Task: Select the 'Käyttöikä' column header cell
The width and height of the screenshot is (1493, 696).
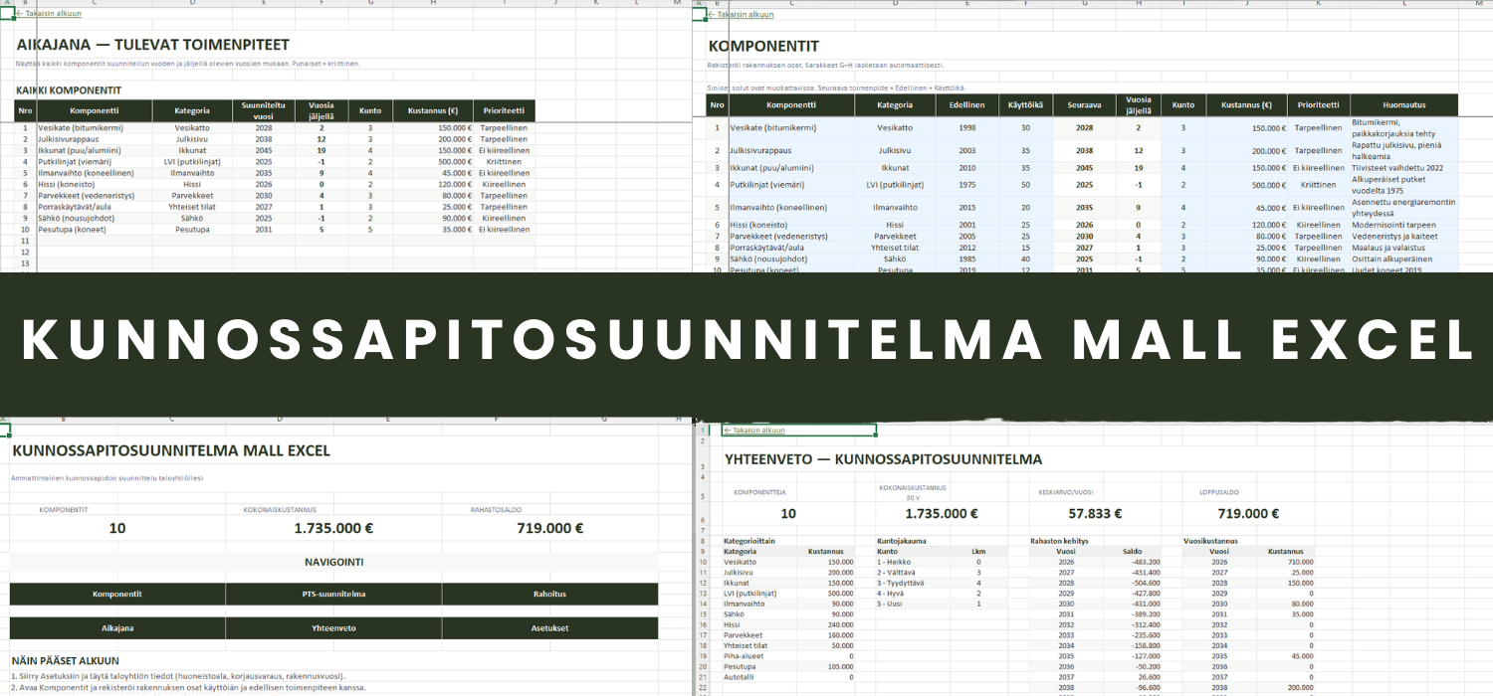Action: [1024, 104]
